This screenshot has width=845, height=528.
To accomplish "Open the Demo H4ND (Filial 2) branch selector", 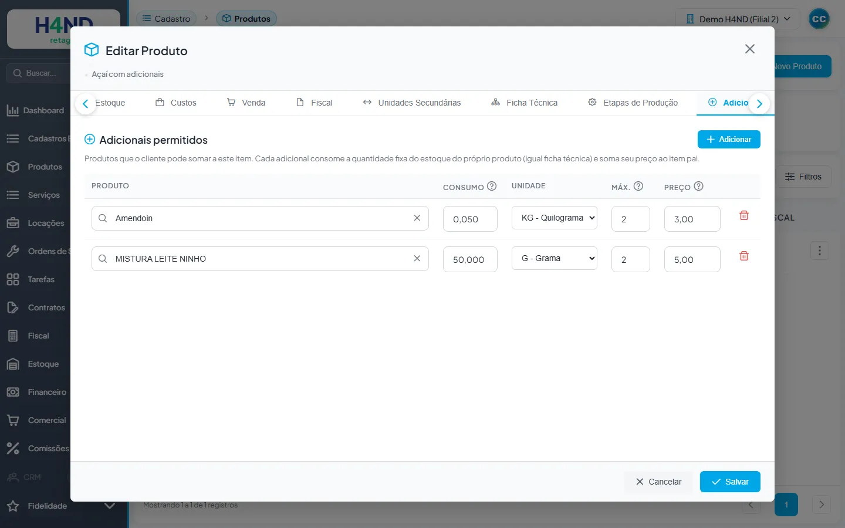I will (x=738, y=19).
